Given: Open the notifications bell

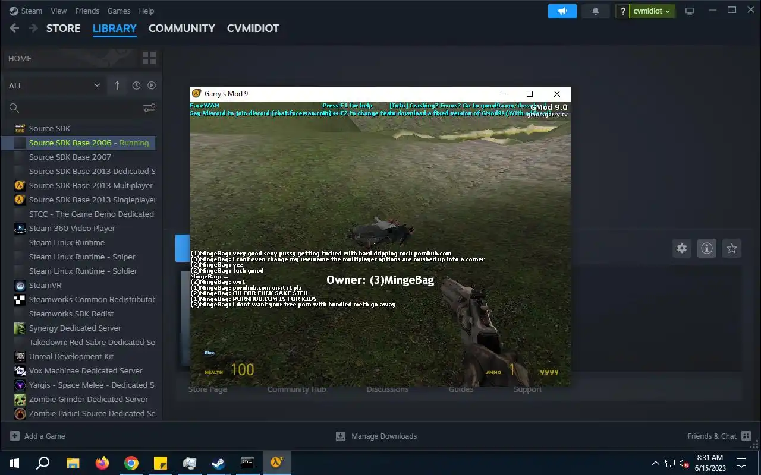Looking at the screenshot, I should coord(596,11).
